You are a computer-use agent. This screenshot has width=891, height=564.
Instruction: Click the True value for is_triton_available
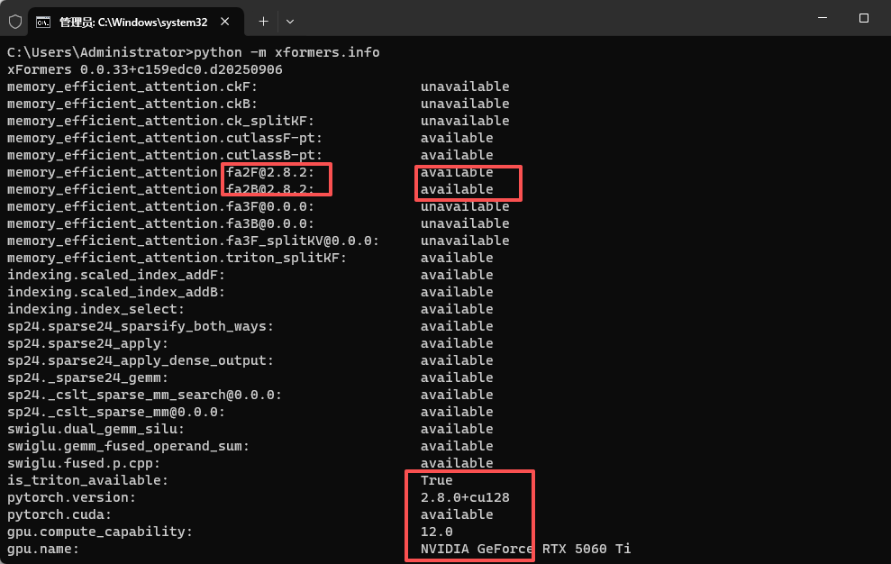click(436, 480)
